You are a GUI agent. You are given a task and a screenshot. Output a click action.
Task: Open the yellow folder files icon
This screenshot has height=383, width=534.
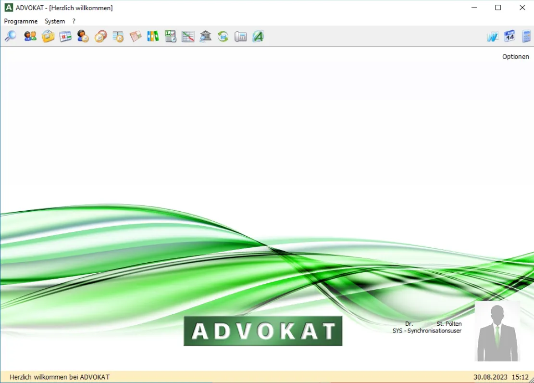tap(48, 36)
